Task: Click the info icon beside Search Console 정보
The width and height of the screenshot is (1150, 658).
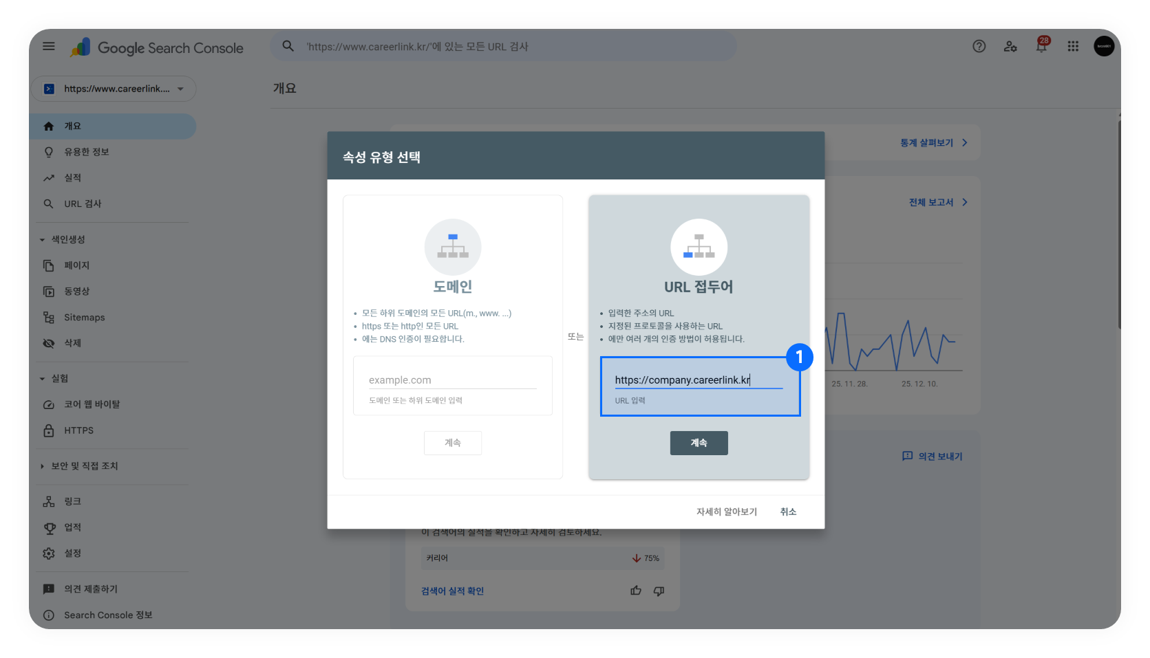Action: [x=49, y=615]
